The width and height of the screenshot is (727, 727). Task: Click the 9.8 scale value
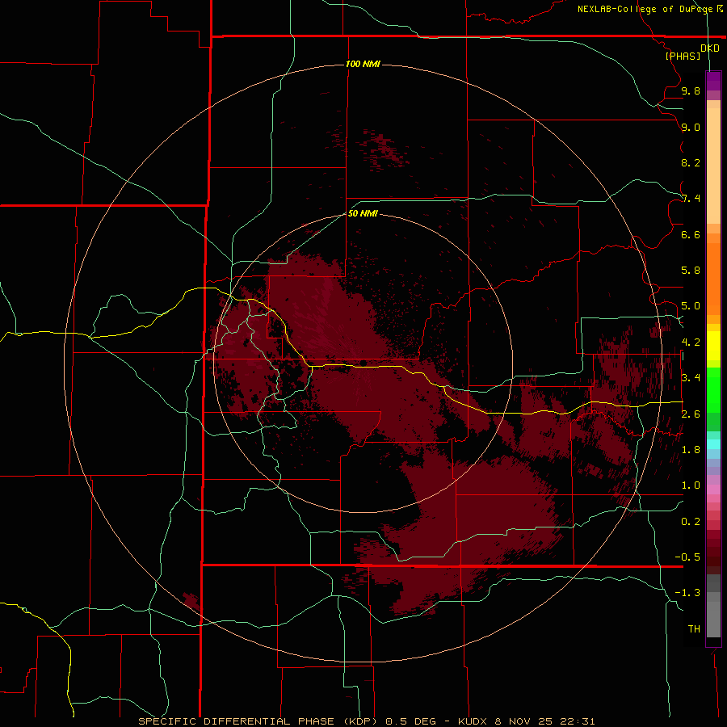pos(691,91)
